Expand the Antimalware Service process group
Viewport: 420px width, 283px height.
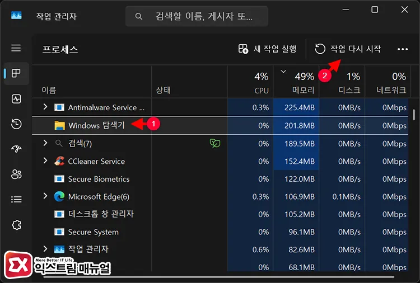coord(45,107)
